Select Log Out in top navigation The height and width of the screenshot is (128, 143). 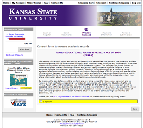[136, 3]
